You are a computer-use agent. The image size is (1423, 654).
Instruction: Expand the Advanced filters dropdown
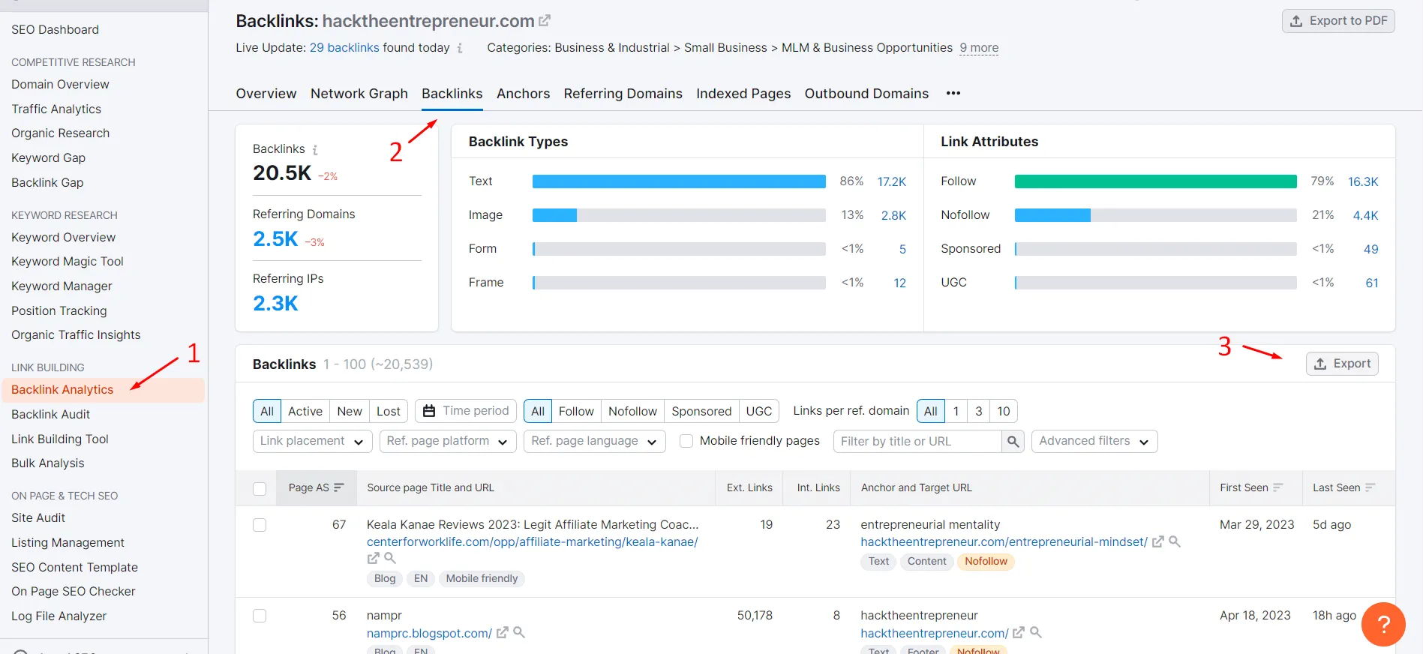1094,441
